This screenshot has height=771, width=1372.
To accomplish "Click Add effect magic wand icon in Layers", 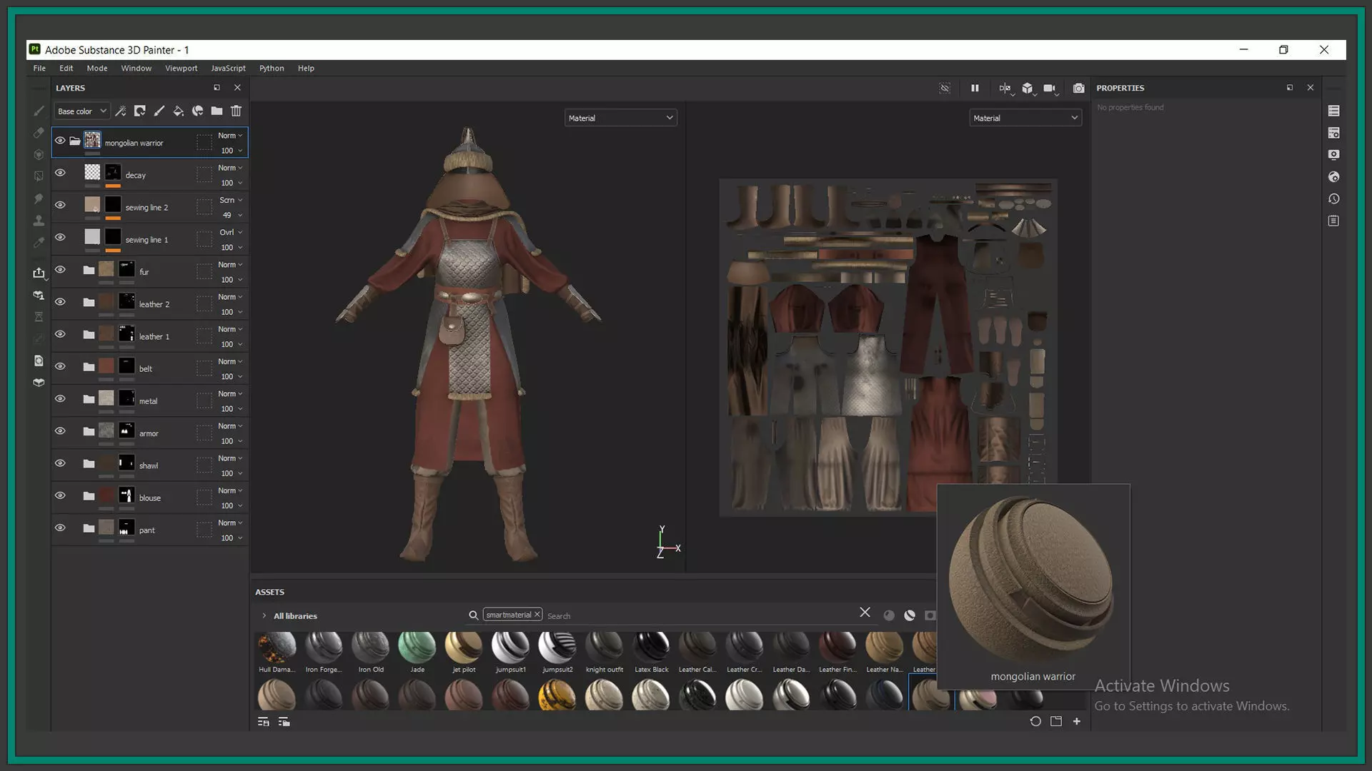I will (121, 111).
